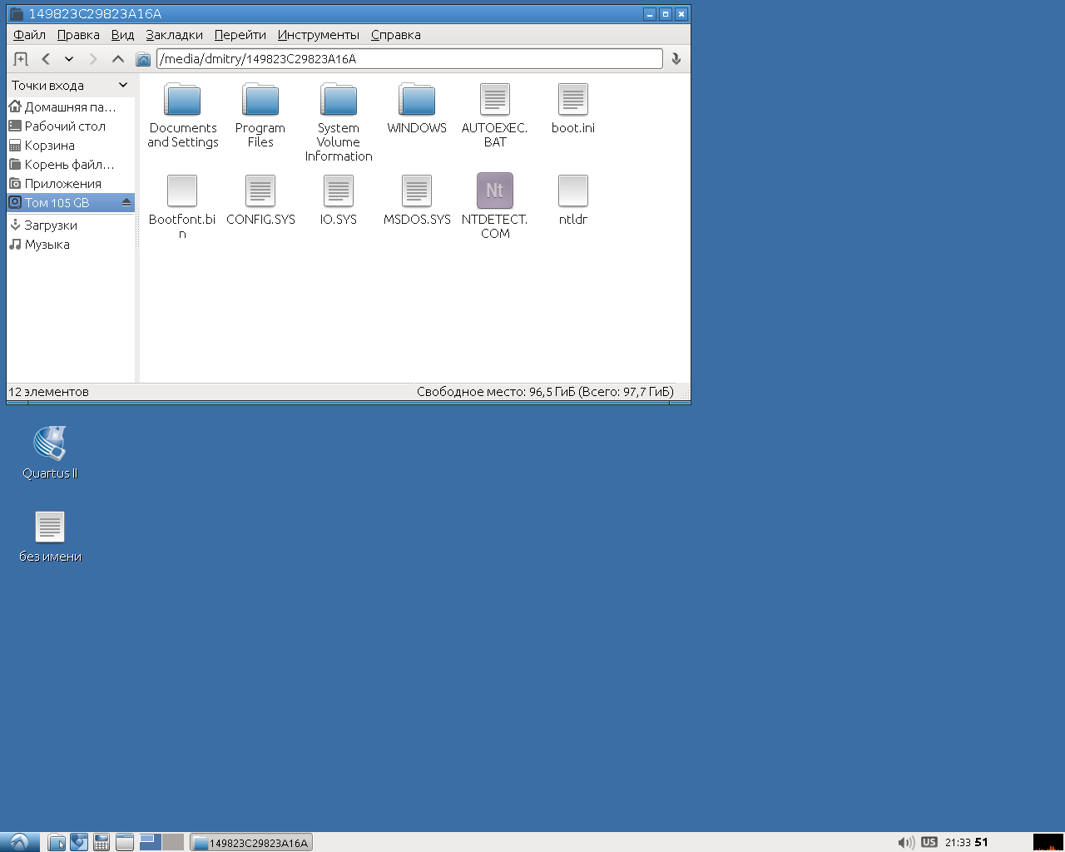1065x852 pixels.
Task: Open the history dropdown arrow in toolbar
Action: click(69, 59)
